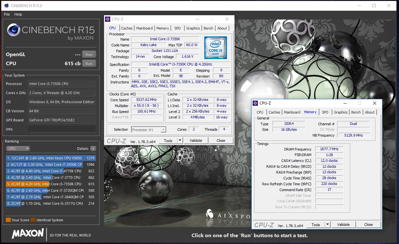
Task: Select Mainboard tab in memory CPU-Z window
Action: coord(292,112)
